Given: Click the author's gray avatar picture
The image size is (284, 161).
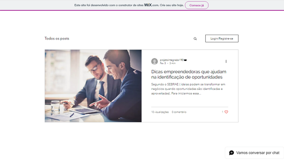Looking at the screenshot, I should [x=154, y=61].
